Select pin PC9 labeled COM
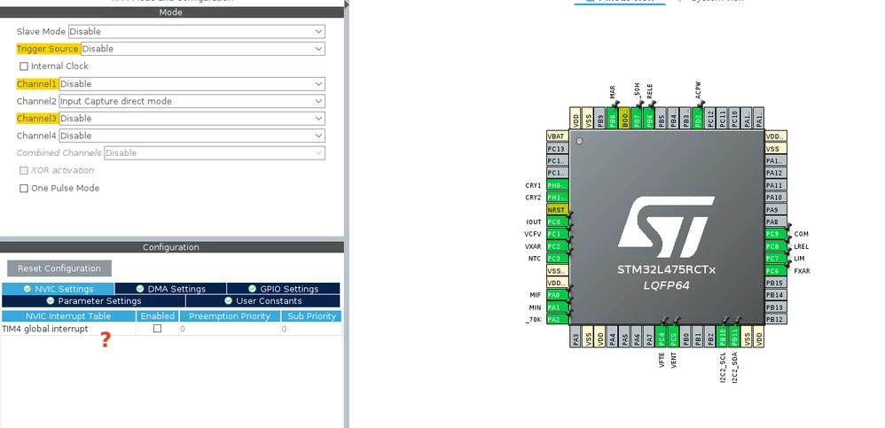 point(776,234)
